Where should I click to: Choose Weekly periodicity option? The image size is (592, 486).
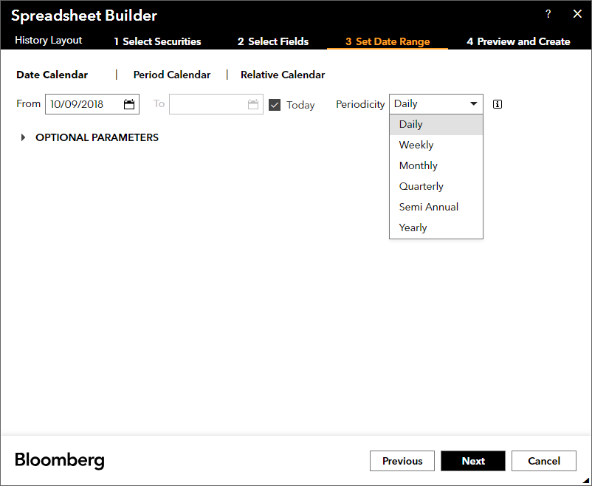[x=436, y=145]
